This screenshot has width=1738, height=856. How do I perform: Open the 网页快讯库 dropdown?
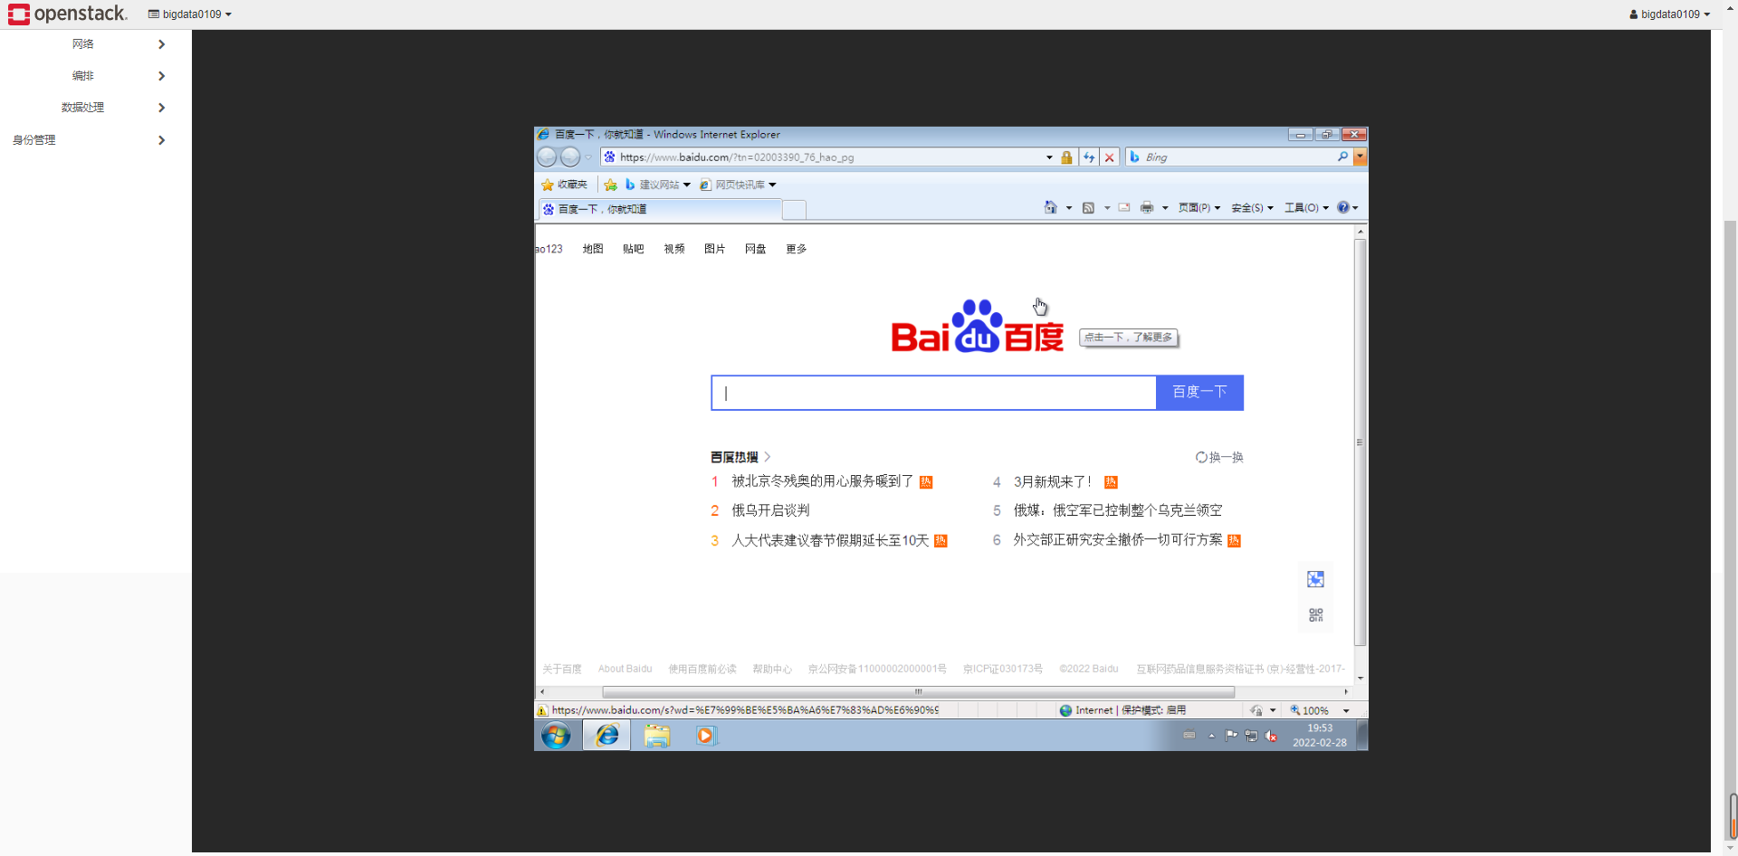tap(738, 185)
